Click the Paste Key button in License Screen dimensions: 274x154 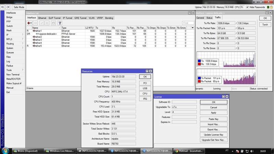[x=213, y=119]
